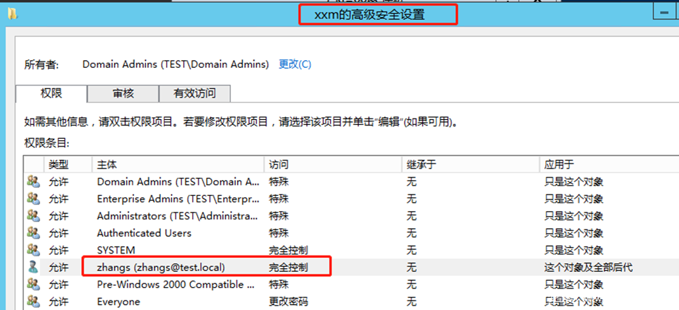679x310 pixels.
Task: Click the group icon beside Authenticated Users
Action: pos(33,233)
